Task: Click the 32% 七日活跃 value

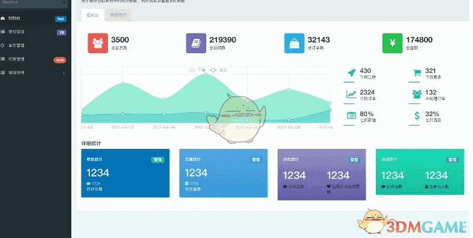Action: pos(432,114)
